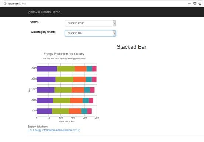The image size is (204, 142).
Task: Open the page actions three-dot menu
Action: click(x=190, y=4)
